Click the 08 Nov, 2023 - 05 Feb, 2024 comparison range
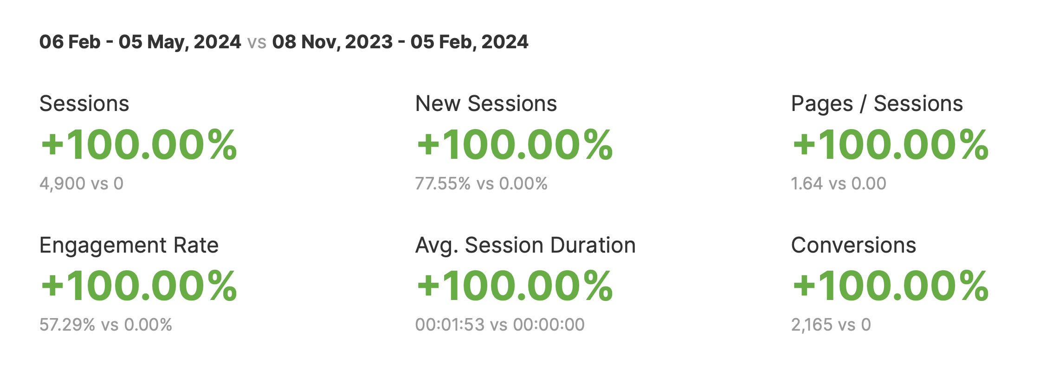The height and width of the screenshot is (365, 1059). [x=400, y=42]
